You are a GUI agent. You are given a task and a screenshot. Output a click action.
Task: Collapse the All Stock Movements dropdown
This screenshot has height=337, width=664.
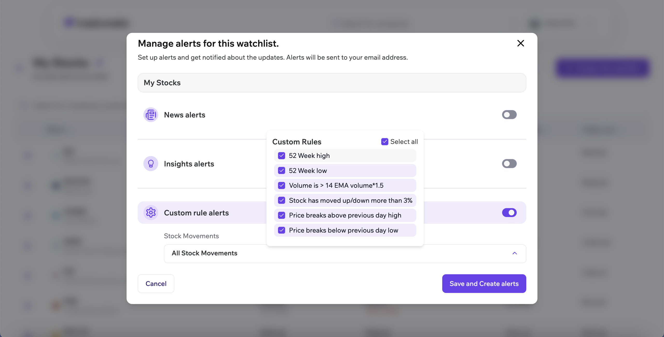click(514, 253)
